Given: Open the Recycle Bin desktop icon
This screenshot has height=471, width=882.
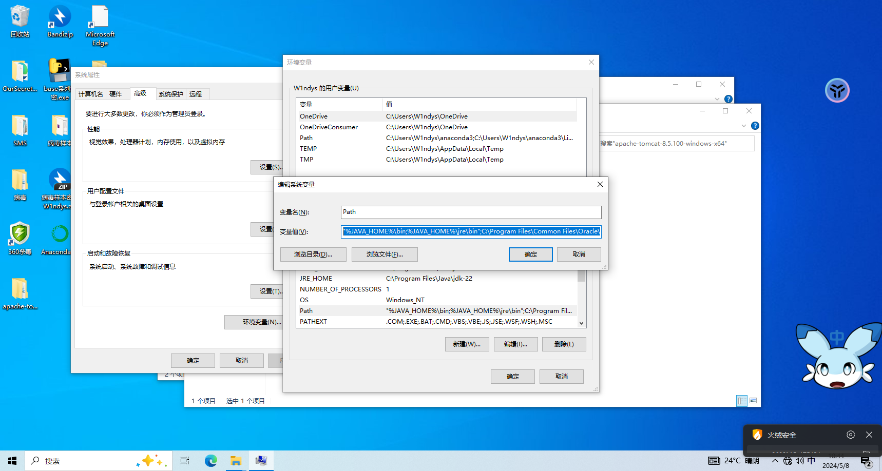Looking at the screenshot, I should point(20,21).
